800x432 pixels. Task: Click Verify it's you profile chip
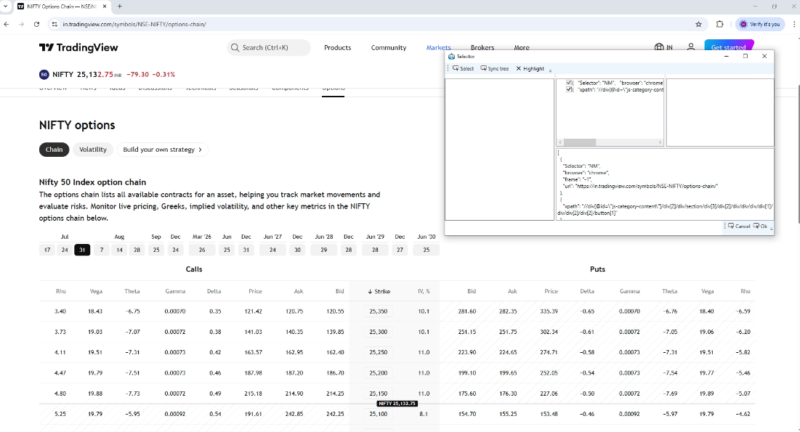point(760,24)
